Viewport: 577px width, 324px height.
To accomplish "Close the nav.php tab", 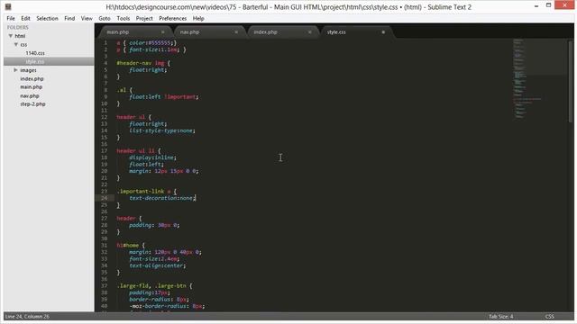I will point(236,32).
